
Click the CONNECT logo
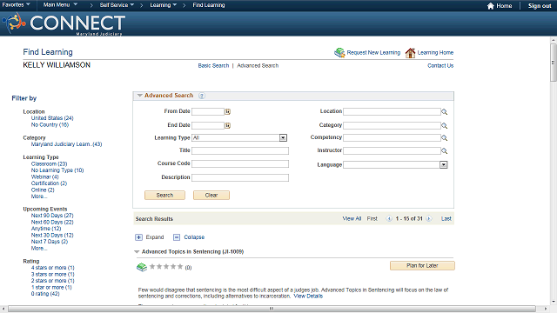pos(64,23)
